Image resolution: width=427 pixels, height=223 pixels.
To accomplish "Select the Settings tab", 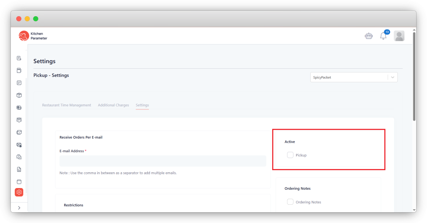I will click(142, 105).
